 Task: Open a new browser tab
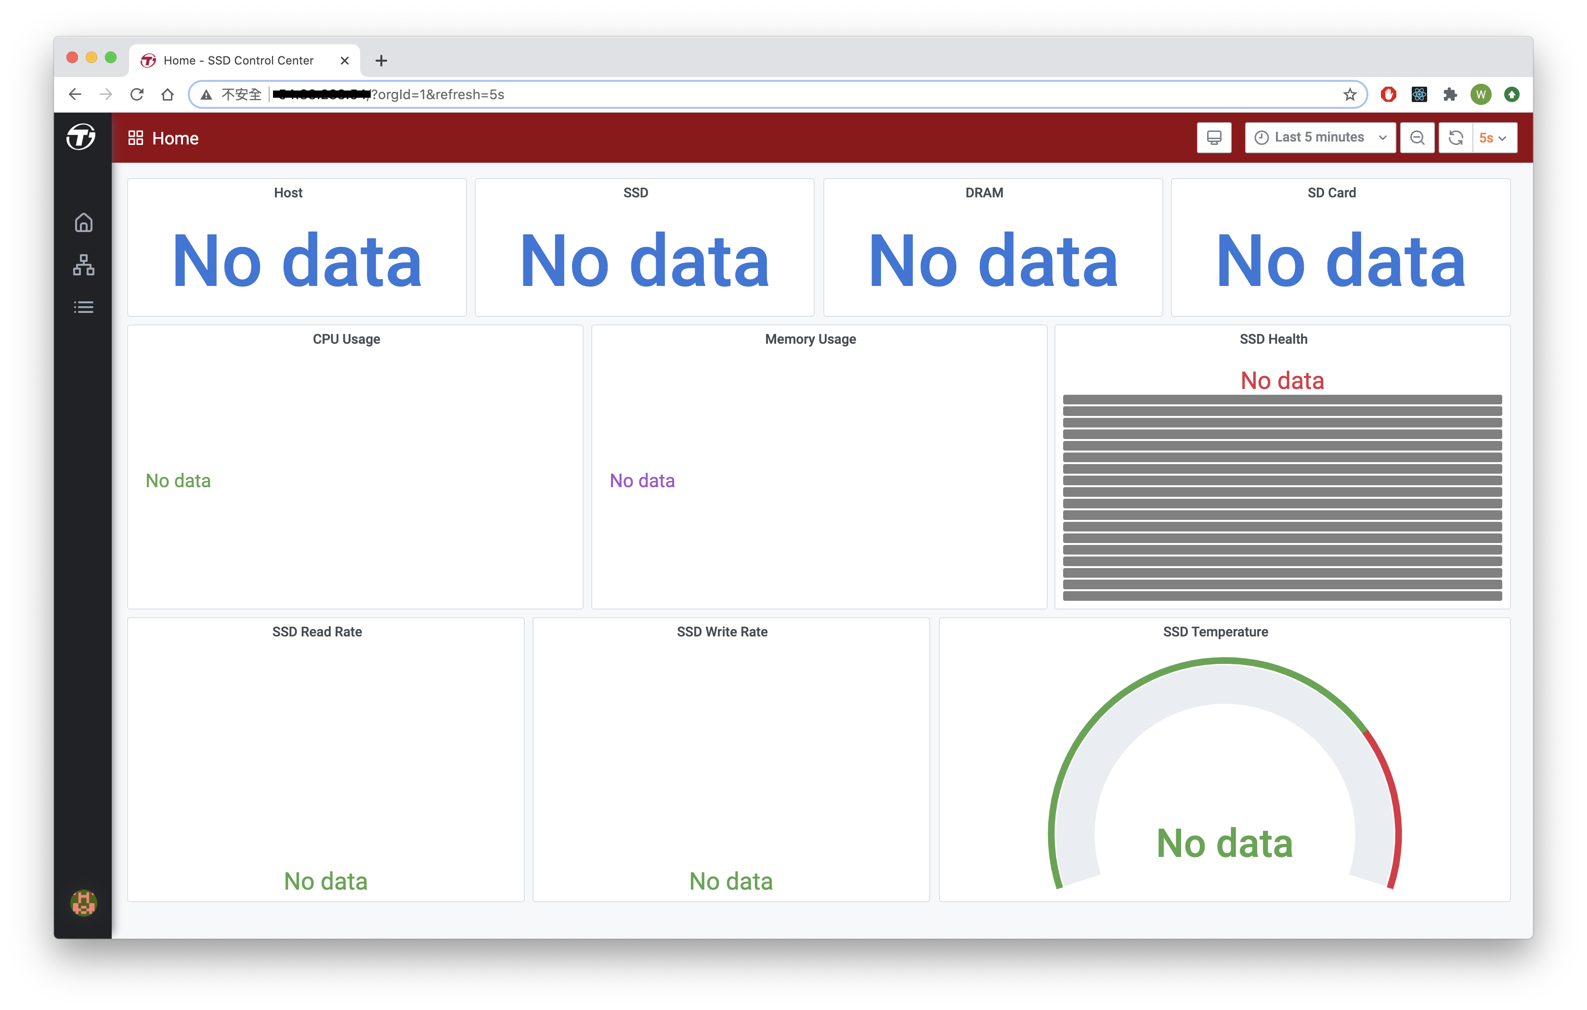tap(381, 61)
